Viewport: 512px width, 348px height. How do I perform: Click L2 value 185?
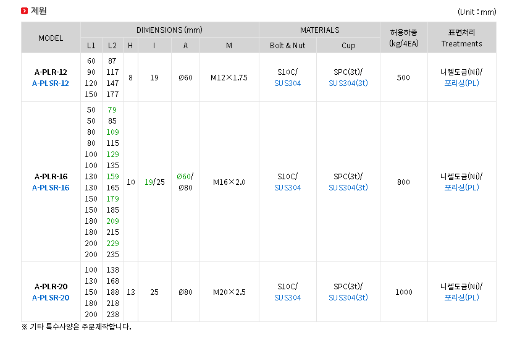pos(112,210)
